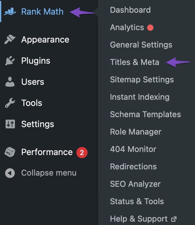Image resolution: width=195 pixels, height=225 pixels.
Task: Open the Titles & Meta submenu item
Action: [x=134, y=62]
